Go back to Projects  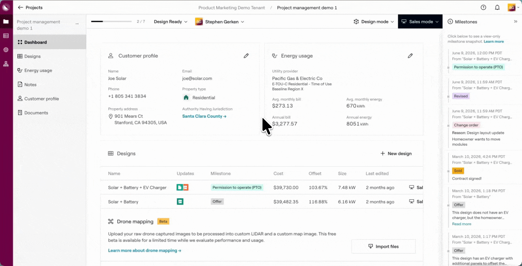point(30,7)
